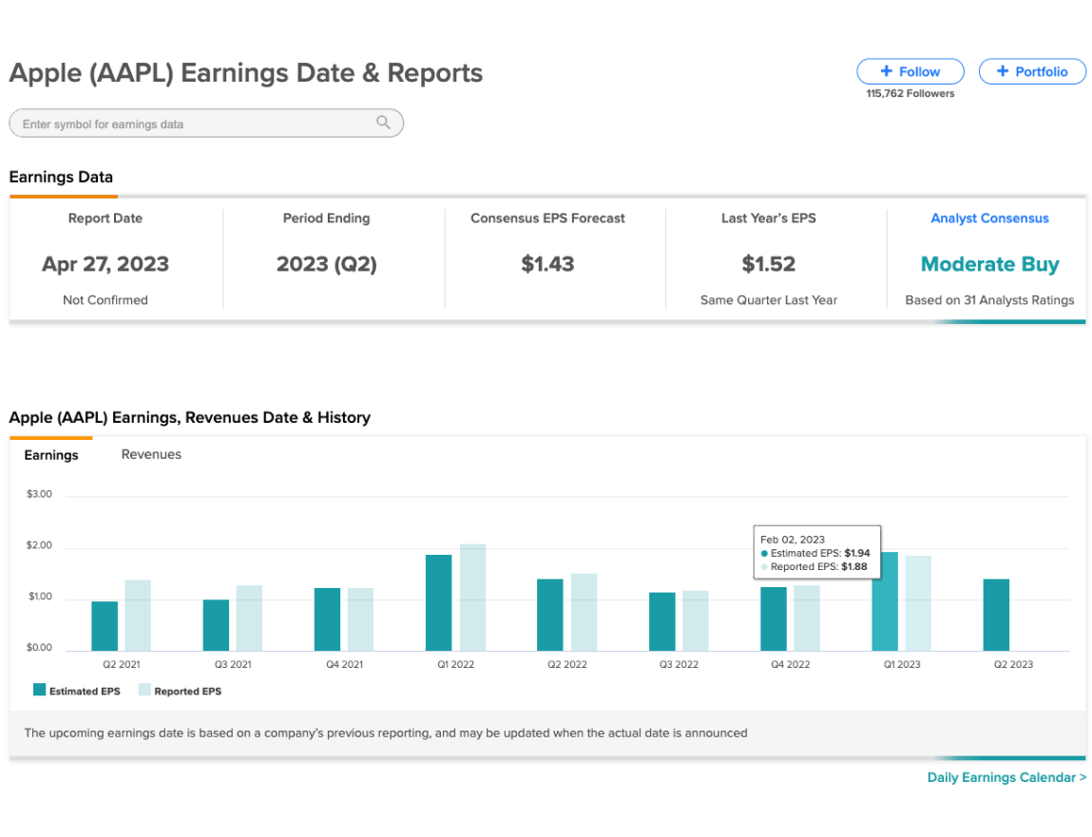Screen dimensions: 1092x837
Task: Select the Earnings tab
Action: click(50, 455)
